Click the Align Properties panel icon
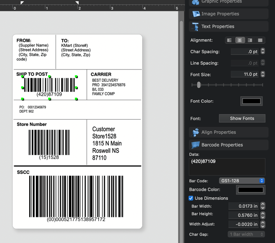Image resolution: width=275 pixels, height=243 pixels. (x=195, y=132)
